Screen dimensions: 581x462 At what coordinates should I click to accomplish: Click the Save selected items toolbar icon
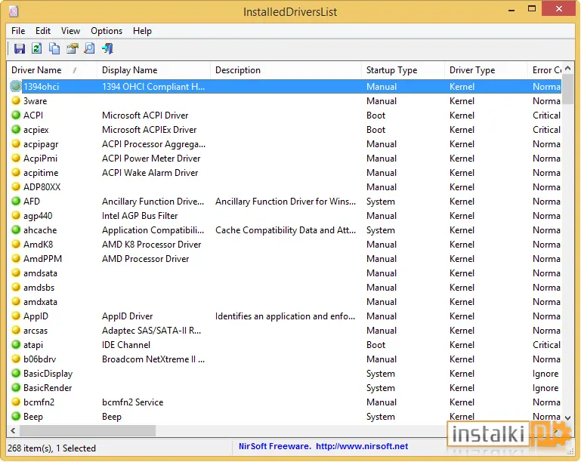coord(20,48)
